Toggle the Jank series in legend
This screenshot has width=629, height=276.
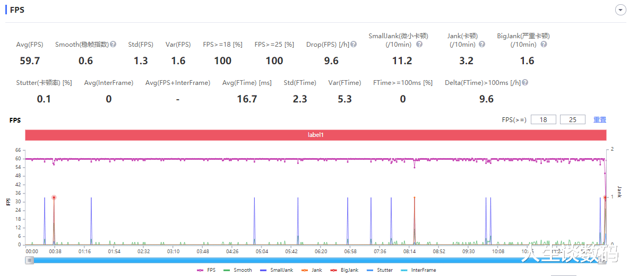311,270
